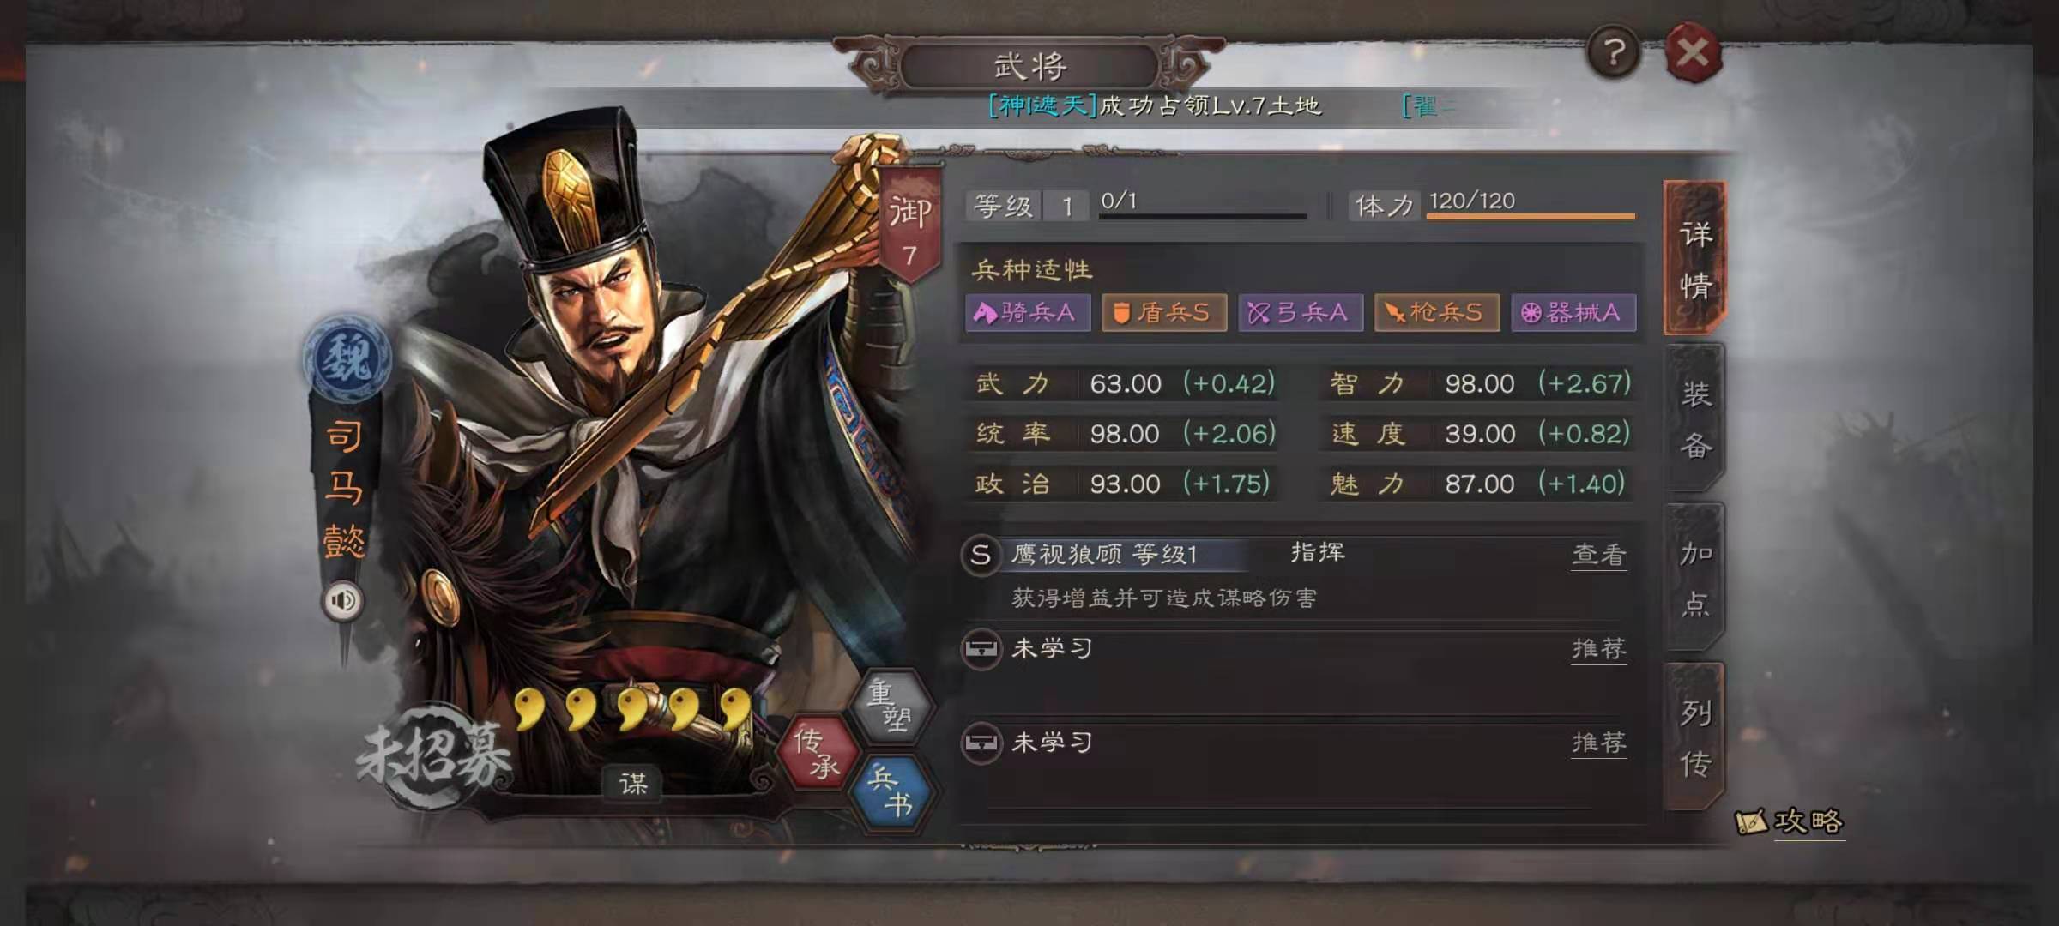Open the gray 重塑 hexagon button
The height and width of the screenshot is (926, 2059).
(x=891, y=707)
